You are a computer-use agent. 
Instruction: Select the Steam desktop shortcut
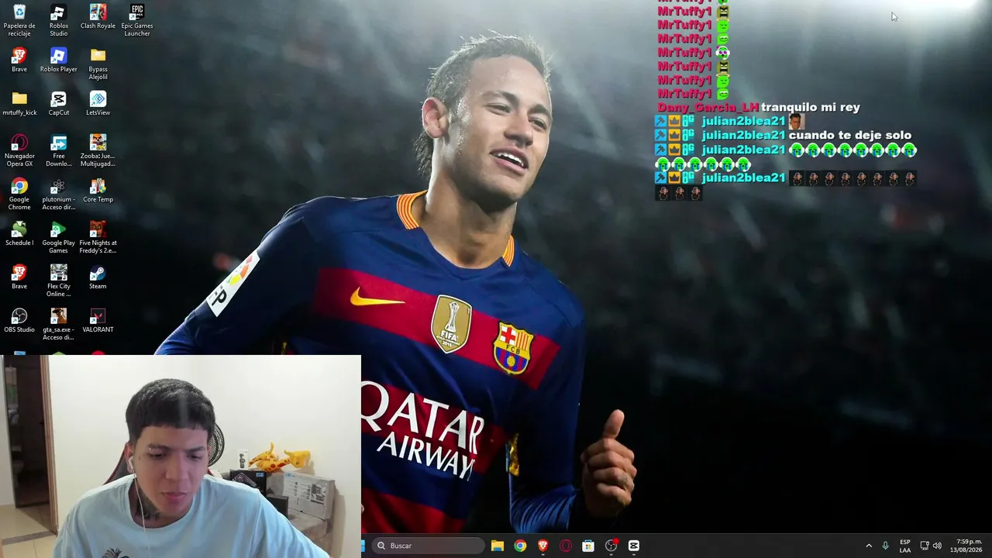pos(98,277)
